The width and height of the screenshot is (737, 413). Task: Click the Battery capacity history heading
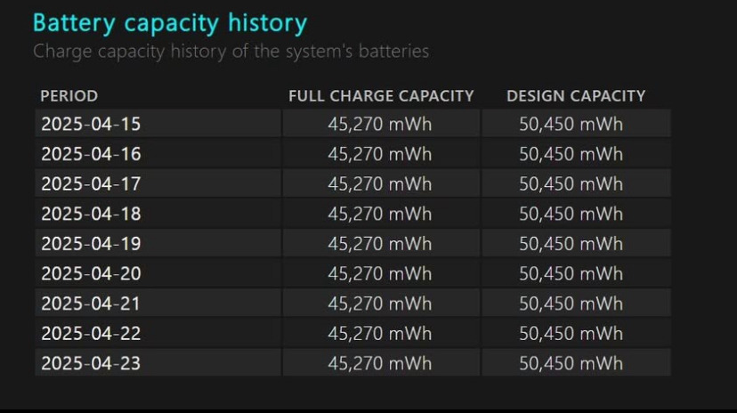[169, 23]
